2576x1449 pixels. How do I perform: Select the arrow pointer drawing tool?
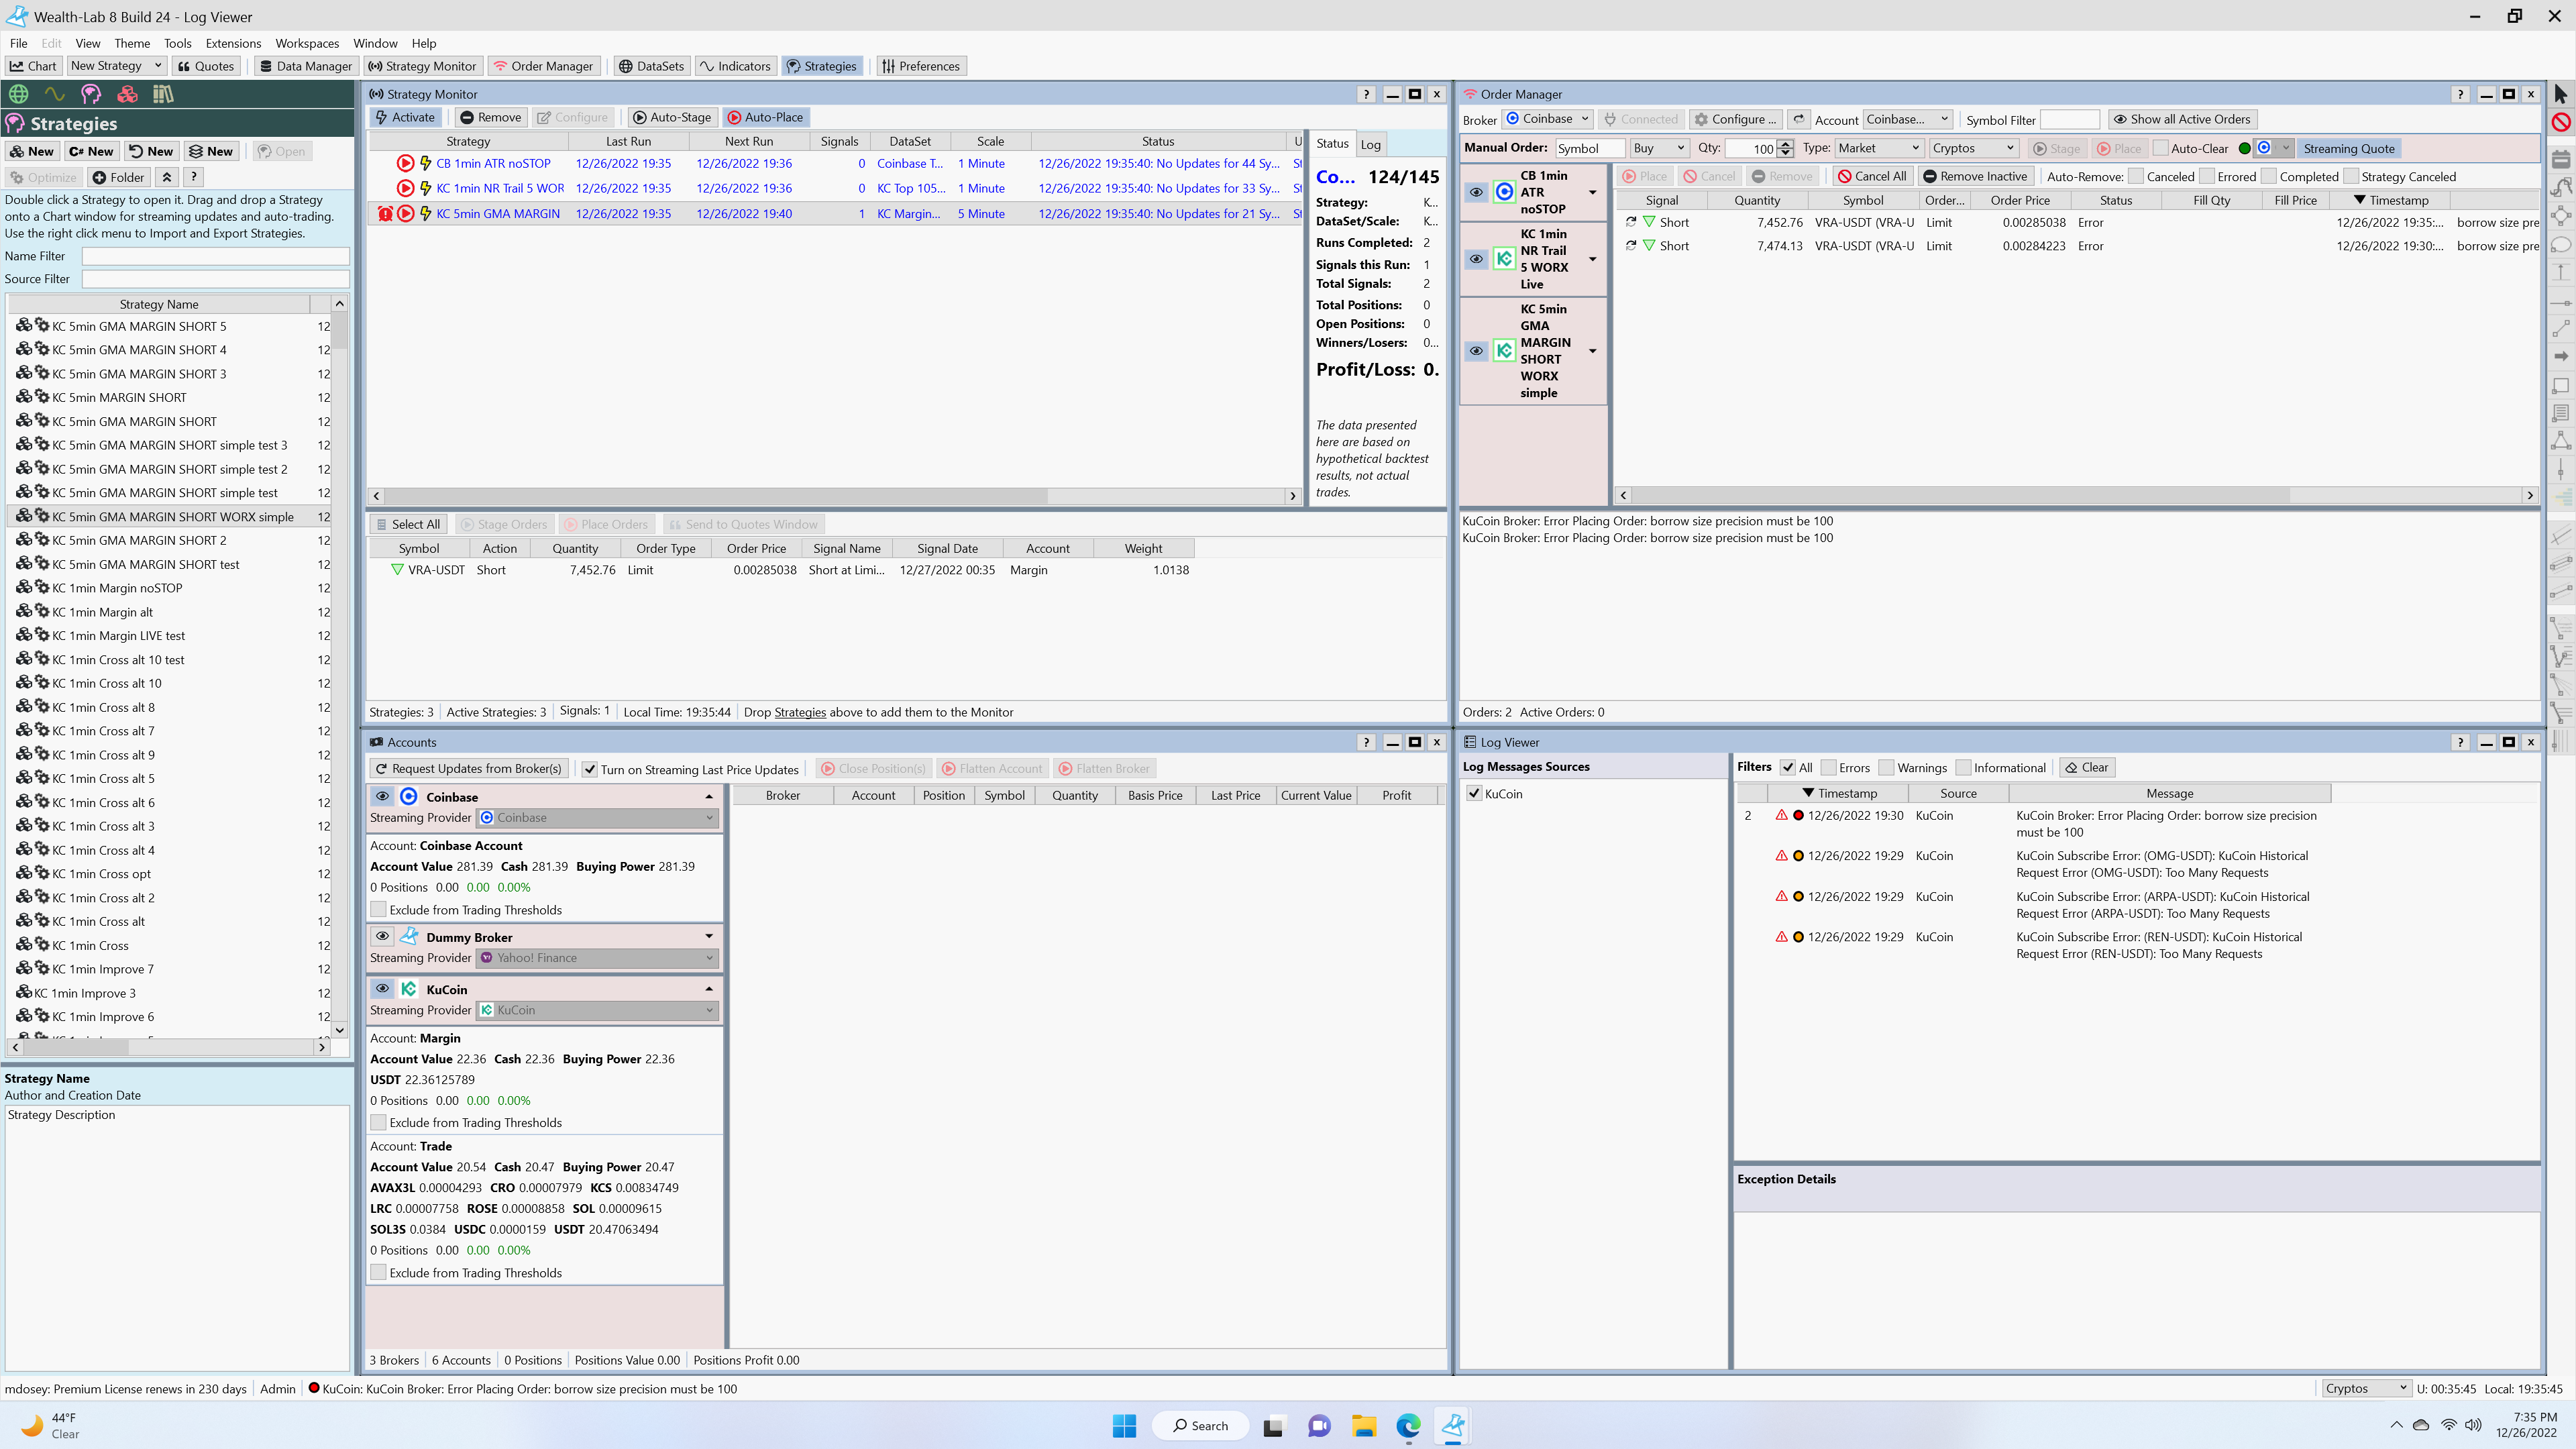[x=2560, y=94]
